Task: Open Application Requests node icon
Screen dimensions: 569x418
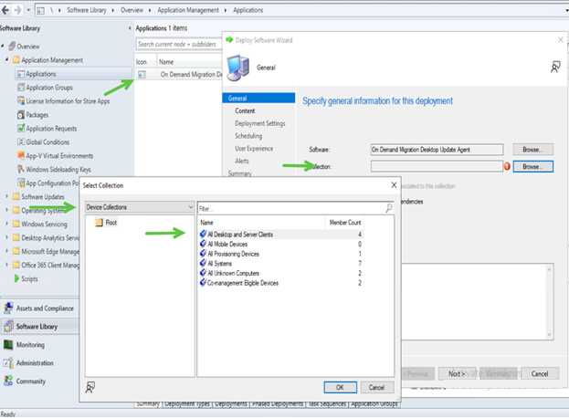Action: click(21, 129)
